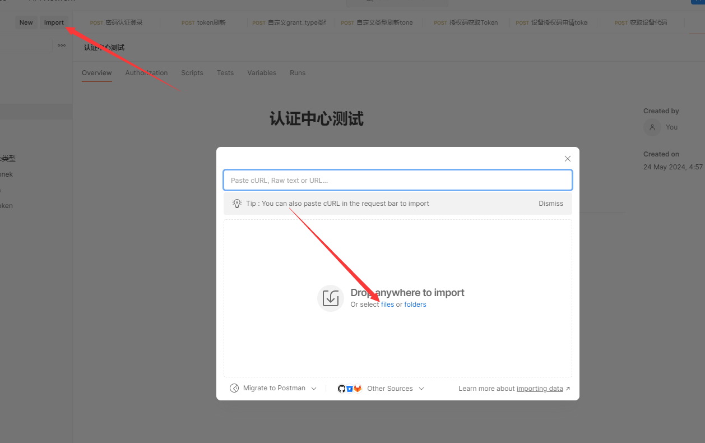Switch to the 获取设备代码 request tab
The height and width of the screenshot is (443, 705).
pos(641,22)
